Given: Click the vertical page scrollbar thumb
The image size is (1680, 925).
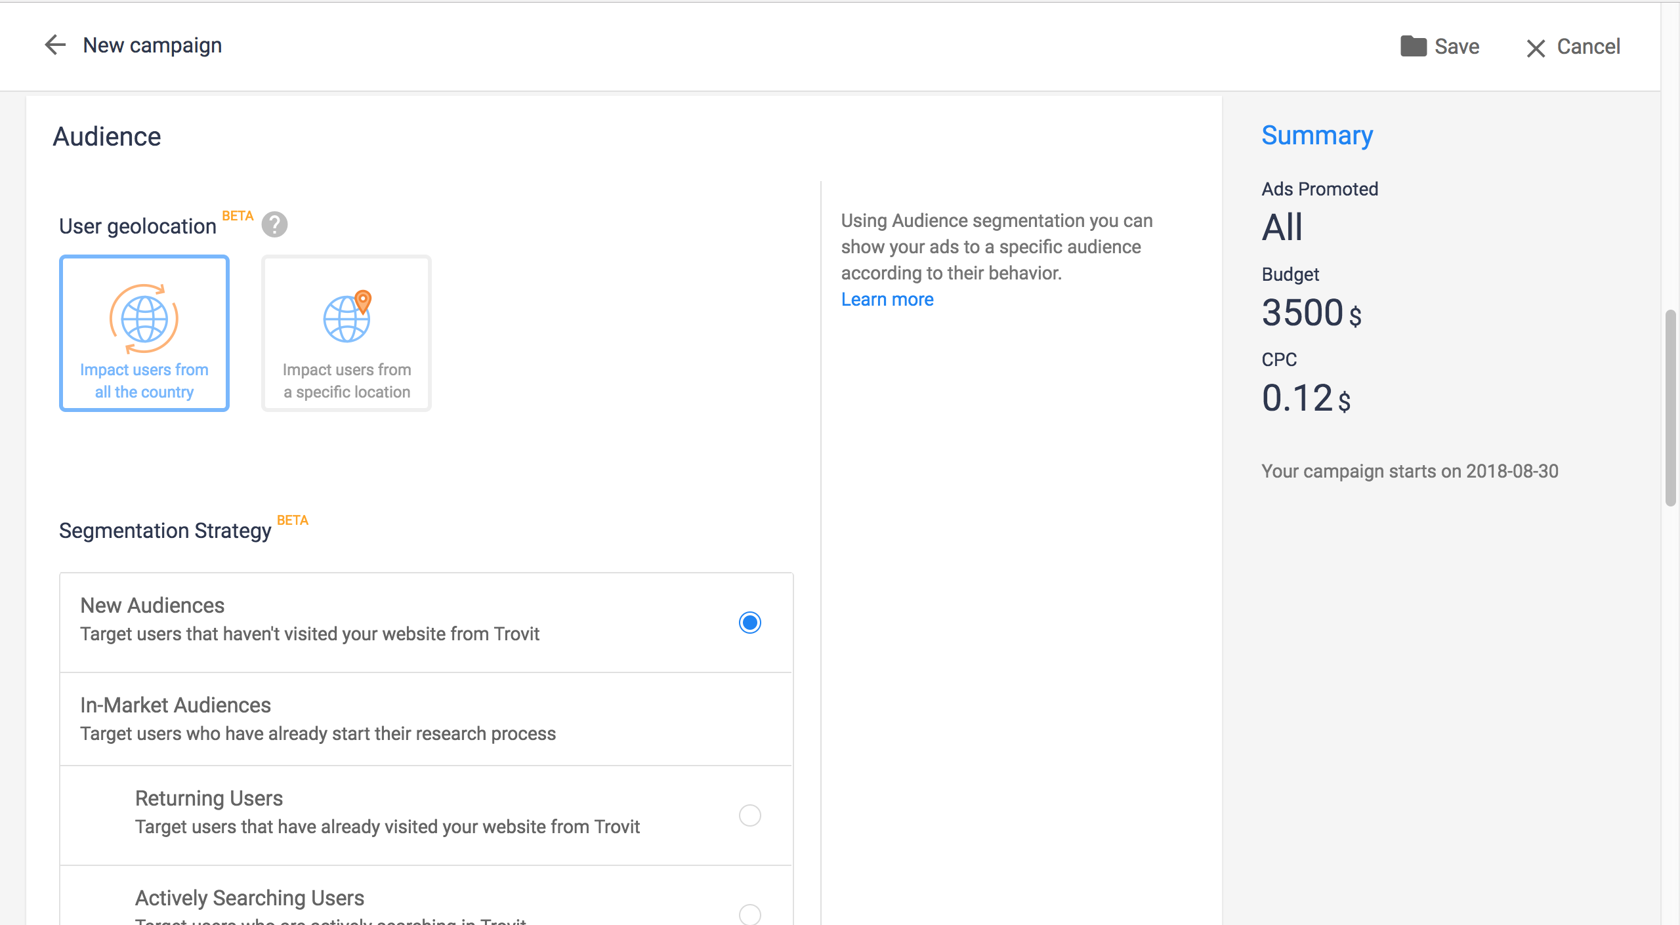Looking at the screenshot, I should click(1670, 407).
